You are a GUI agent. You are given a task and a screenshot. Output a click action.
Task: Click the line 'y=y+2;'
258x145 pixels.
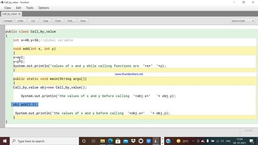19,62
